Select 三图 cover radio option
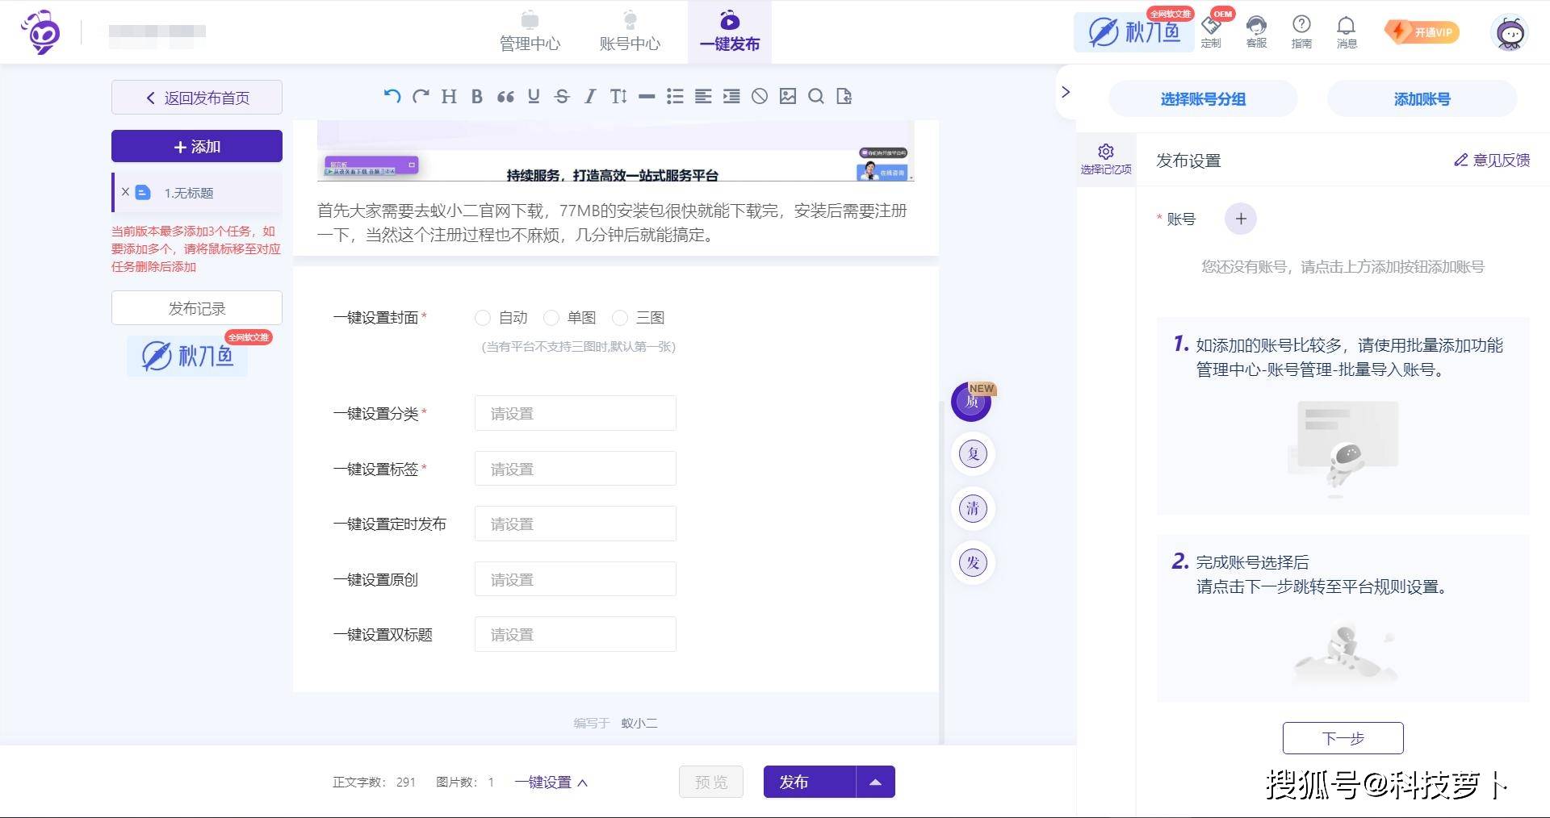 coord(620,318)
